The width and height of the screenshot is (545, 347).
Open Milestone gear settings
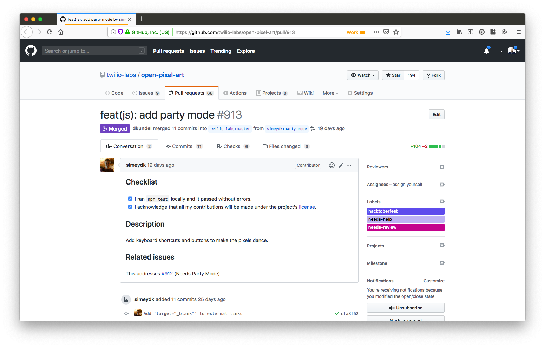coord(442,263)
